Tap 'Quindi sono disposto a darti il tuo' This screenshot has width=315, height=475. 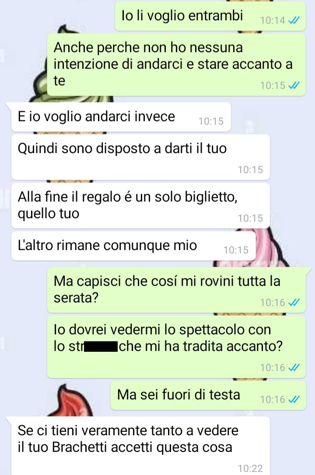tap(140, 157)
